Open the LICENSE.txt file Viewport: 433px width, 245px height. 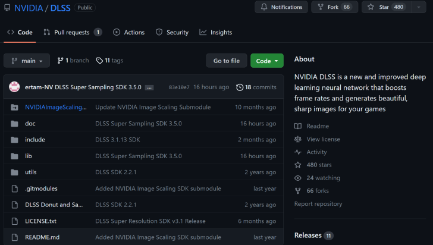[40, 221]
